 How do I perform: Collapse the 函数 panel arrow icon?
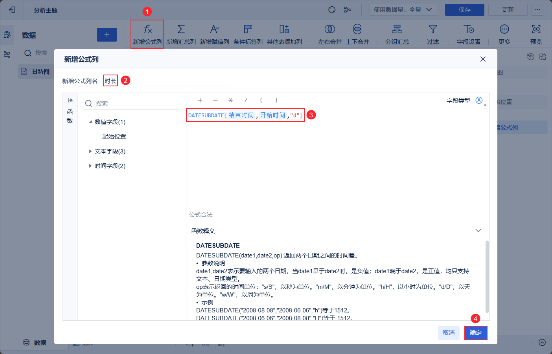click(70, 100)
